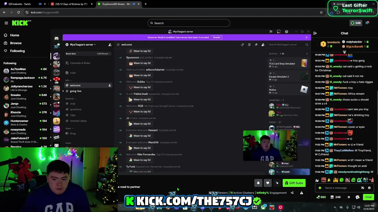378x212 pixels.
Task: Click the sparkle icon beside Gift Subs
Action: [x=277, y=183]
